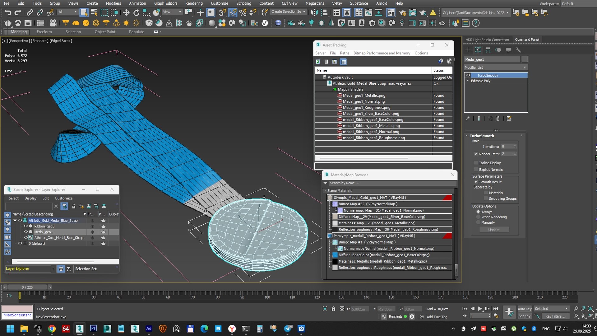
Task: Open the Modifier List dropdown
Action: [x=496, y=68]
